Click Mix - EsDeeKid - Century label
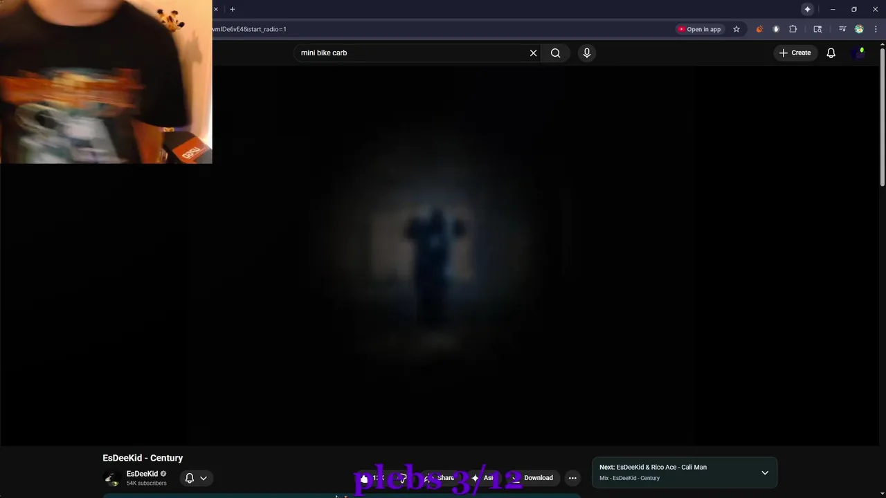The width and height of the screenshot is (886, 498). point(629,478)
